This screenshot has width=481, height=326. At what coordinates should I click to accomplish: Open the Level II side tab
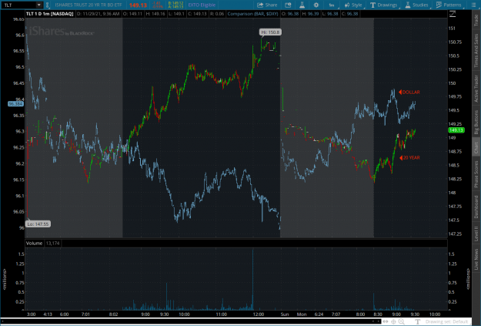pos(476,234)
